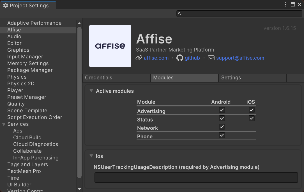Click the support@affise.com email link
Viewport: 304px width, 192px height.
click(x=240, y=58)
